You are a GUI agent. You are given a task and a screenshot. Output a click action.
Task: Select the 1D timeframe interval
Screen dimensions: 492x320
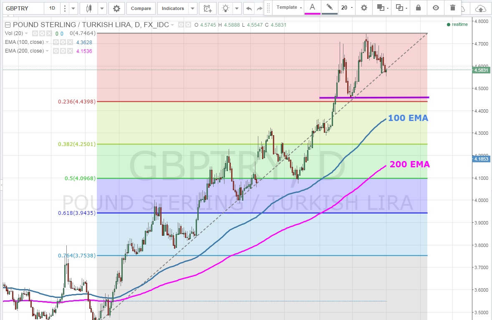[x=52, y=8]
